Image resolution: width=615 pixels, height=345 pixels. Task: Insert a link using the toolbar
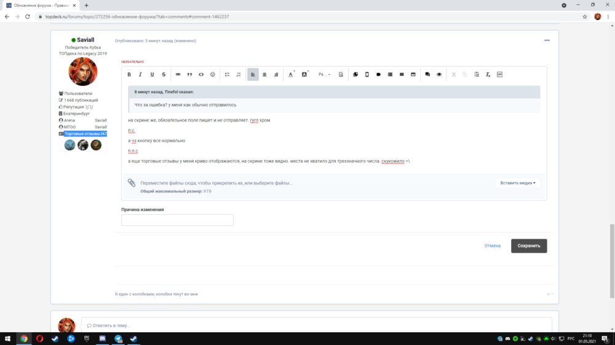[x=178, y=74]
